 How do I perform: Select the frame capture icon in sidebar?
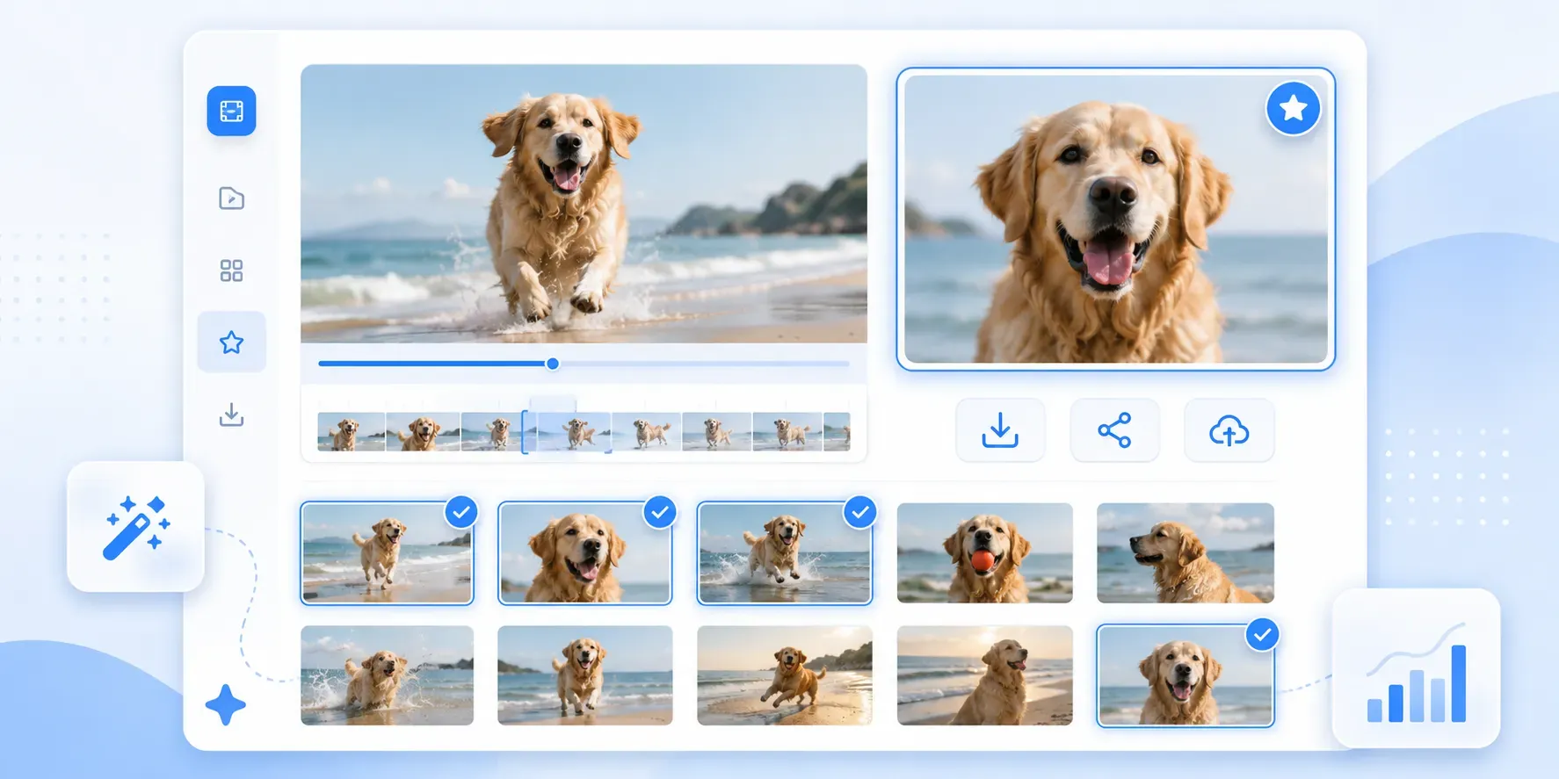[231, 111]
